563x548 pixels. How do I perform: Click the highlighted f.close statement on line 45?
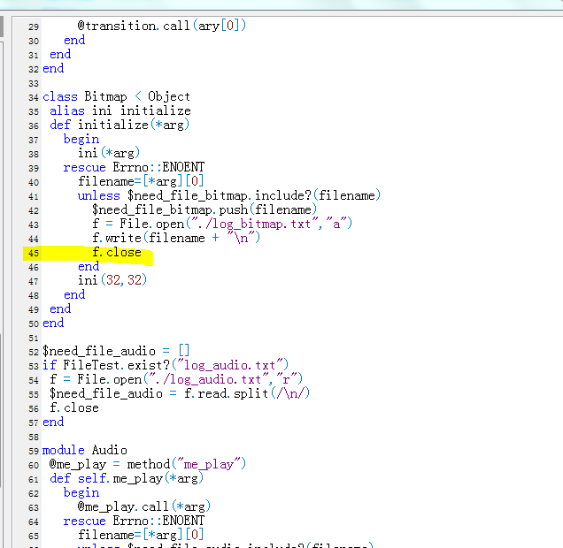(x=117, y=252)
